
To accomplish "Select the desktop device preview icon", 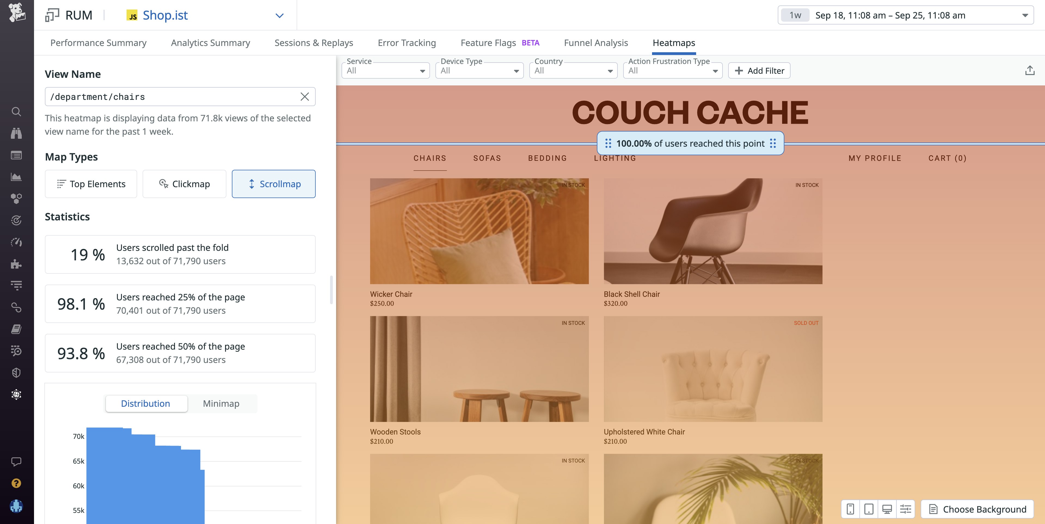I will [x=887, y=509].
